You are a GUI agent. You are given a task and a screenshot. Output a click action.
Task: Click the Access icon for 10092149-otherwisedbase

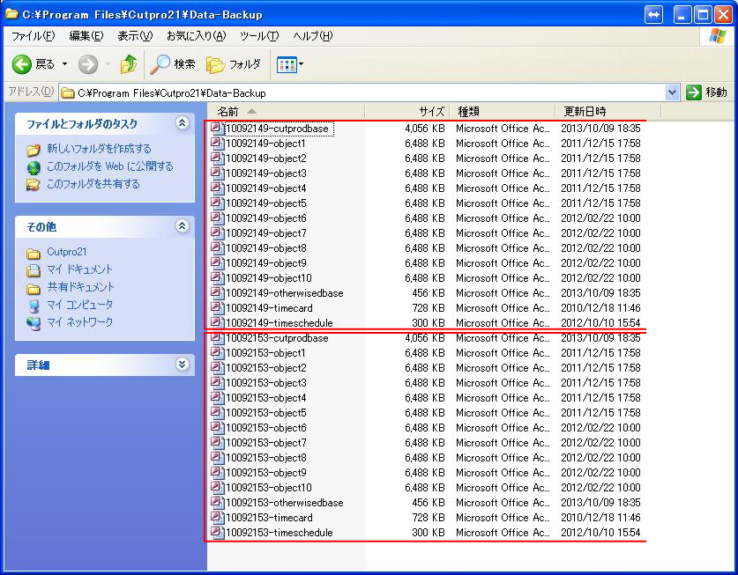217,293
